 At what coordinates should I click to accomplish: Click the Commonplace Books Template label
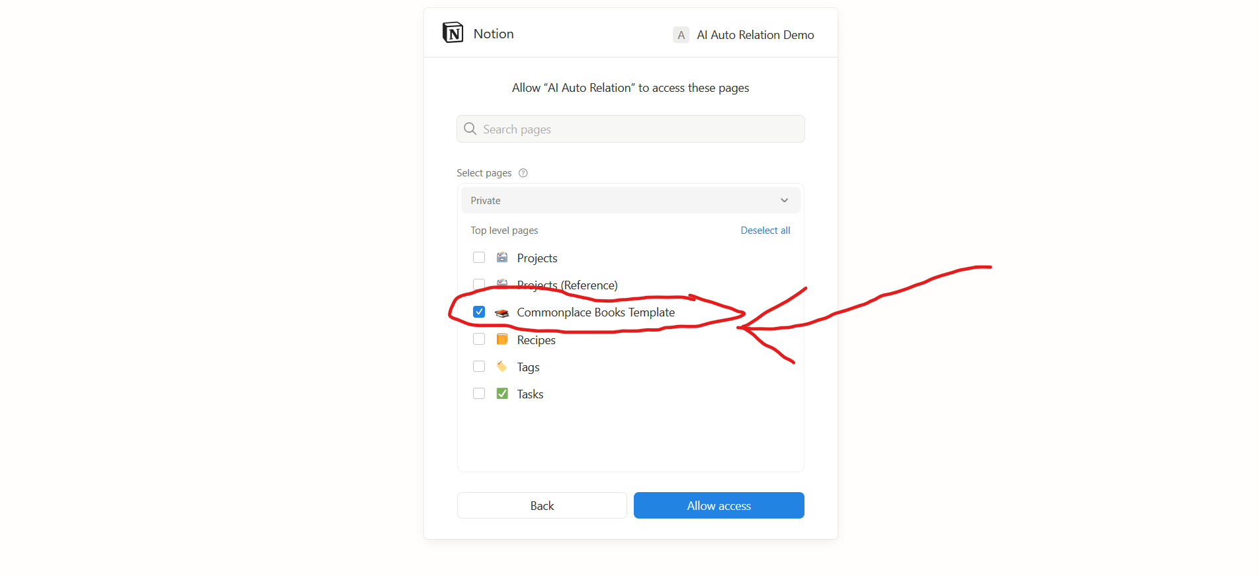click(x=595, y=312)
